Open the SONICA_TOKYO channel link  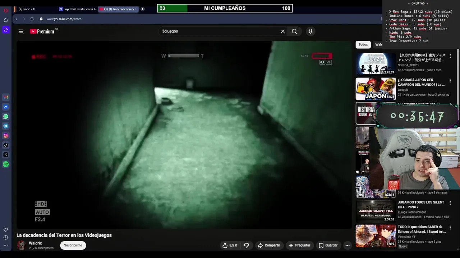tap(408, 65)
